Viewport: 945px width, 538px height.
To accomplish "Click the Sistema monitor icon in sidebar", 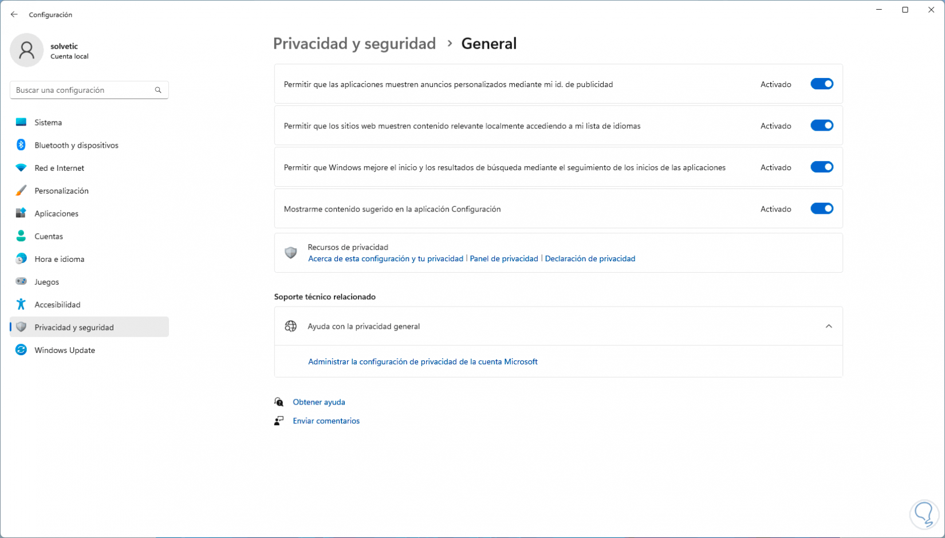I will [x=21, y=122].
